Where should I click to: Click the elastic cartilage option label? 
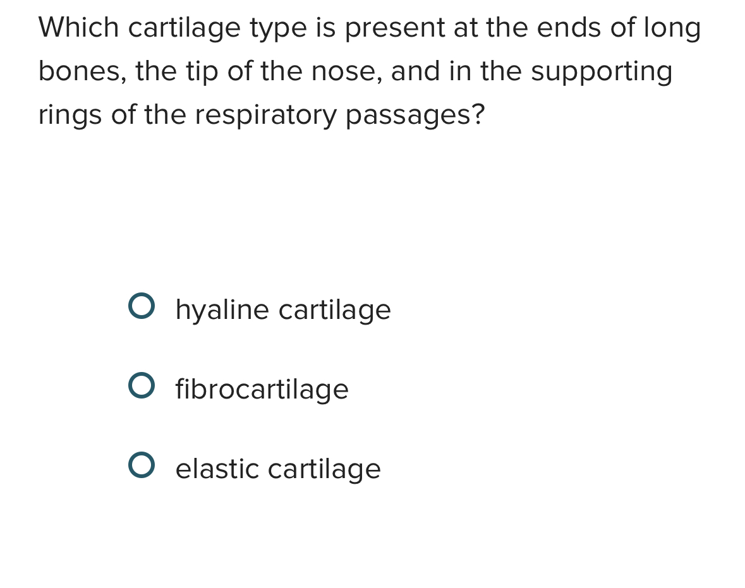pyautogui.click(x=278, y=469)
